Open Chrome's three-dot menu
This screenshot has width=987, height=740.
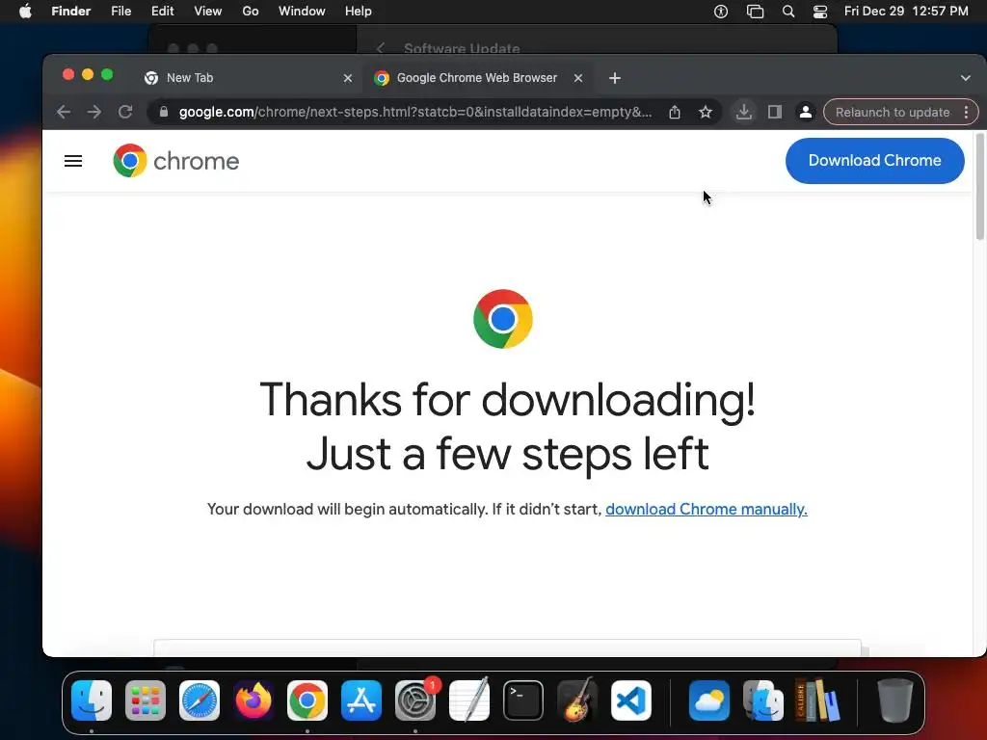coord(966,112)
